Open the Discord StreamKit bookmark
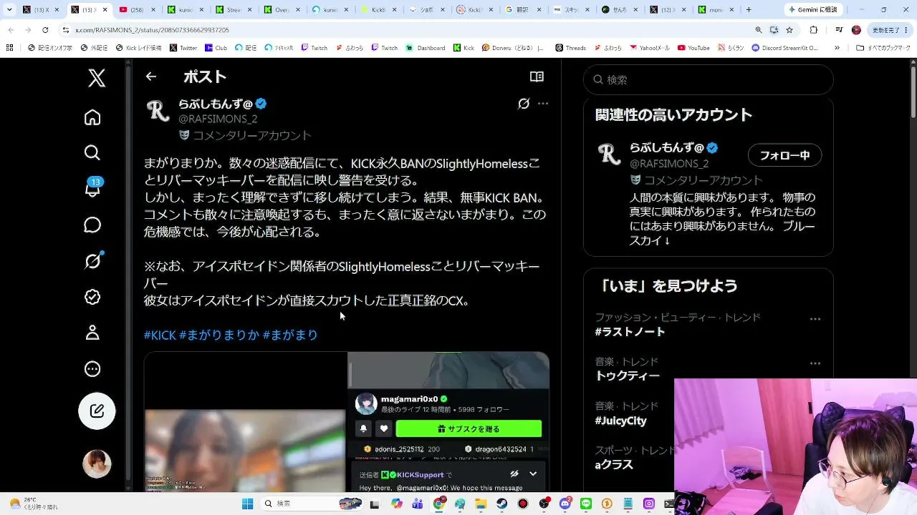The image size is (917, 515). (x=784, y=48)
